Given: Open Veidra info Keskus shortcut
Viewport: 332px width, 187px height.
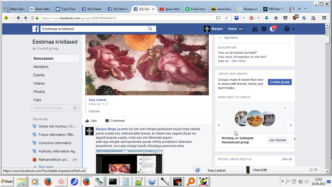Looking at the screenshot, I should point(55,126).
